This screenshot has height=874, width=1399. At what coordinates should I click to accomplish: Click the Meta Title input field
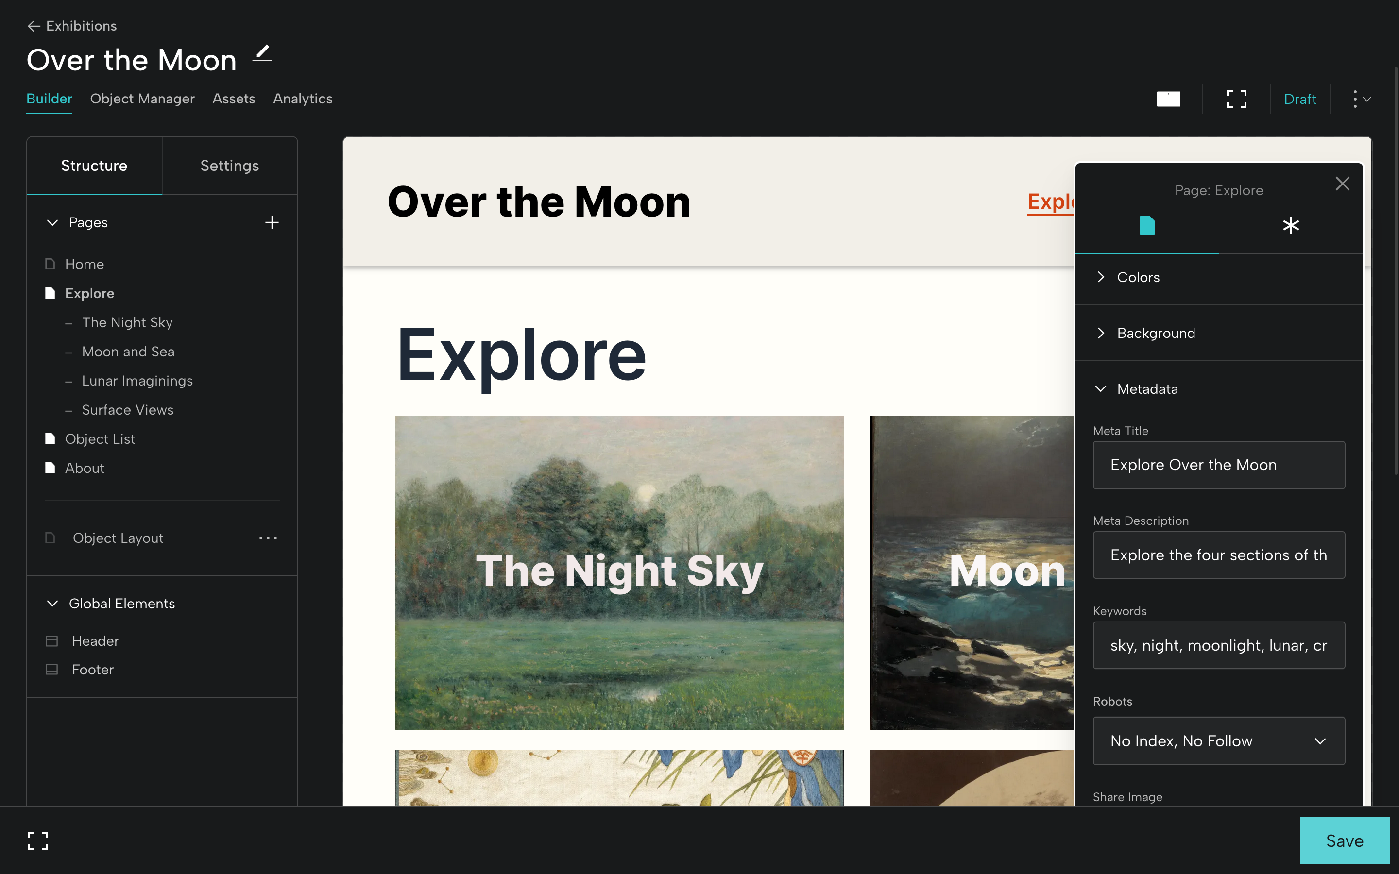[x=1219, y=465]
